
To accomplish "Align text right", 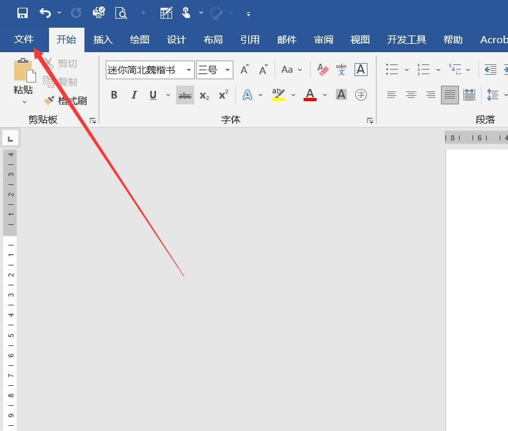I will click(431, 95).
